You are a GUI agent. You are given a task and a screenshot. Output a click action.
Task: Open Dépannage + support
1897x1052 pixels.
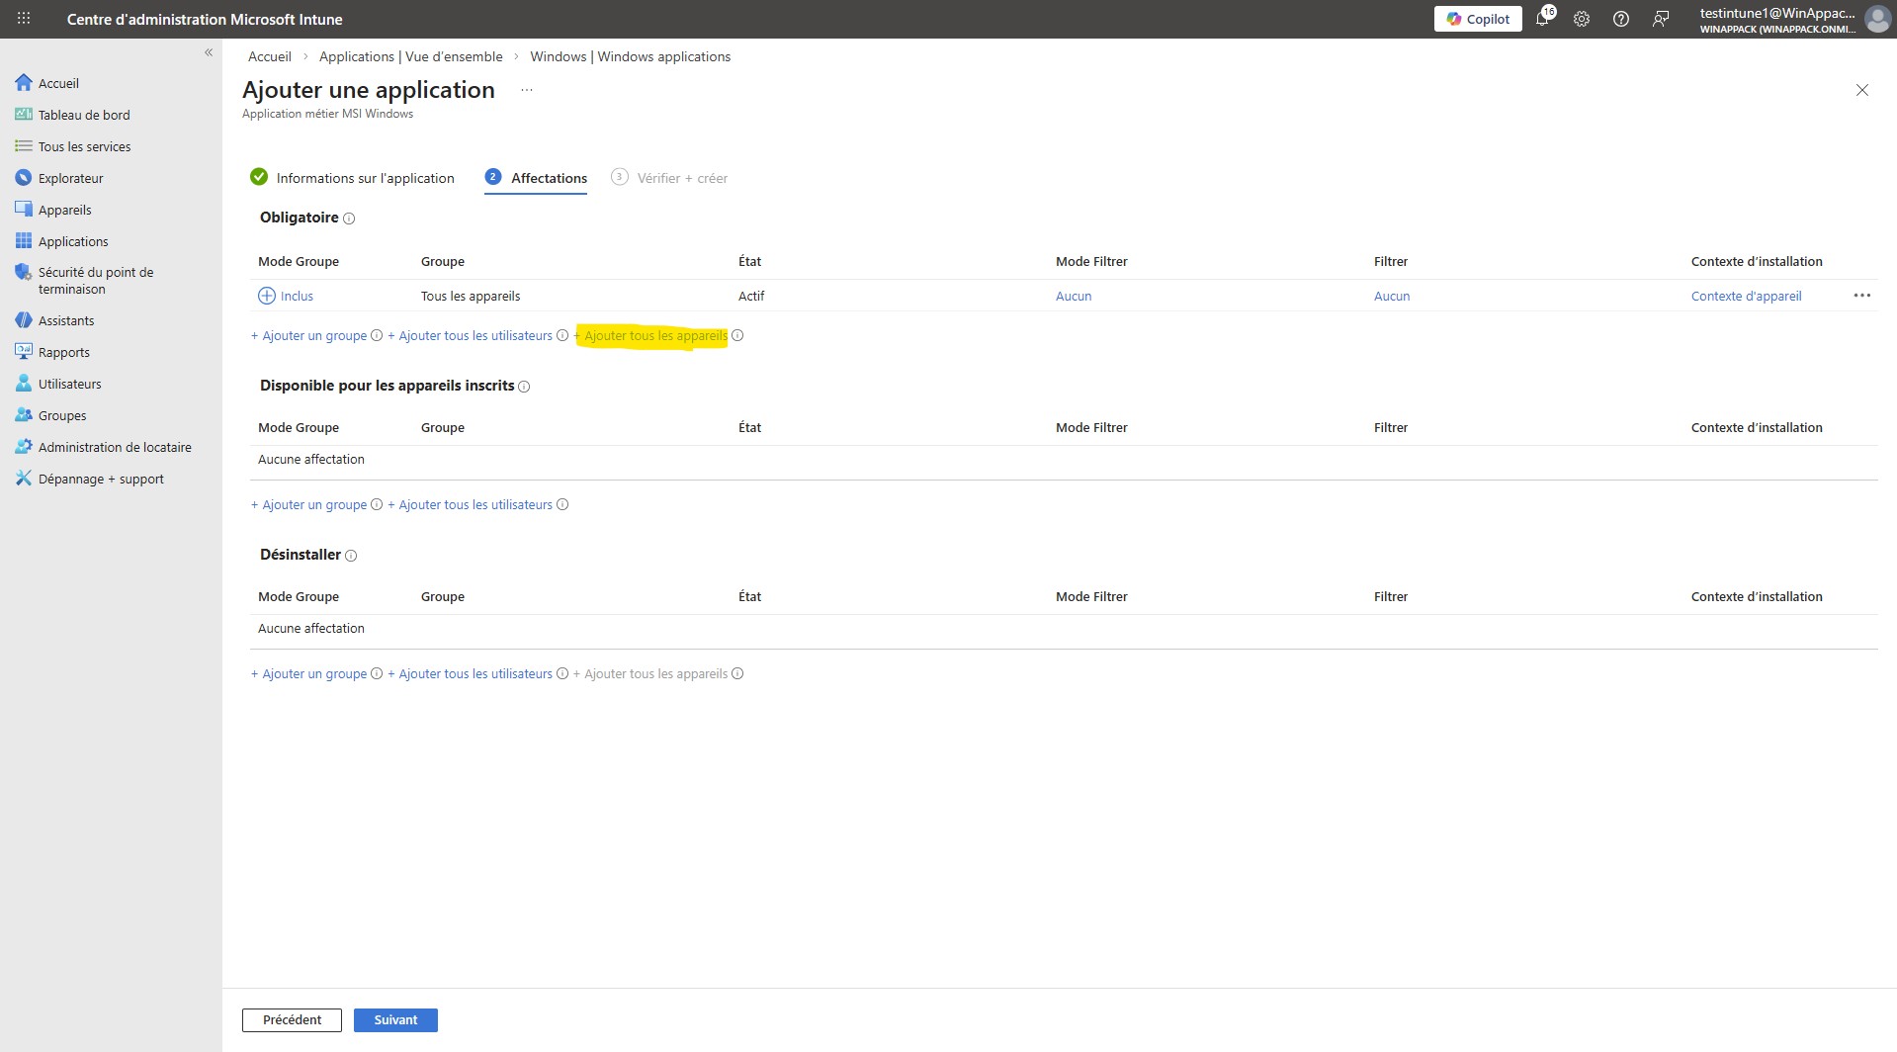coord(100,478)
